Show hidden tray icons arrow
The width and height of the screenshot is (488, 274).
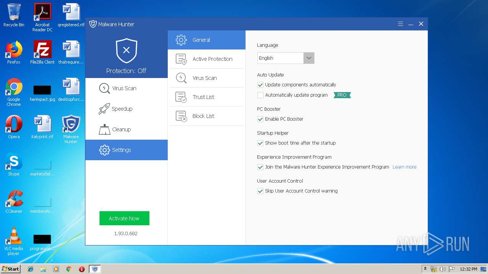coord(425,269)
